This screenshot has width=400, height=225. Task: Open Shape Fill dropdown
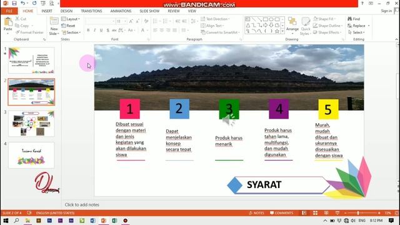click(324, 19)
